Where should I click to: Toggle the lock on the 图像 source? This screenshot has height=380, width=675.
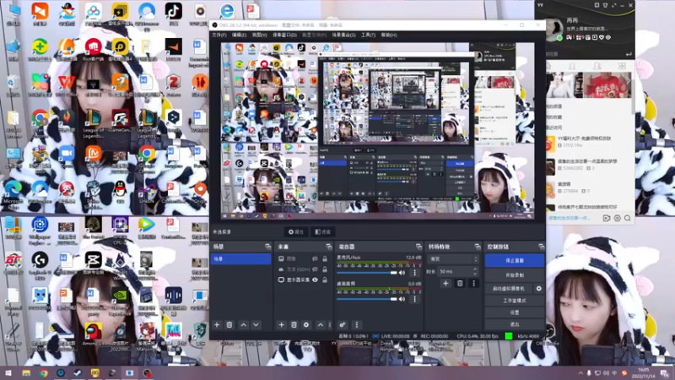pyautogui.click(x=325, y=259)
